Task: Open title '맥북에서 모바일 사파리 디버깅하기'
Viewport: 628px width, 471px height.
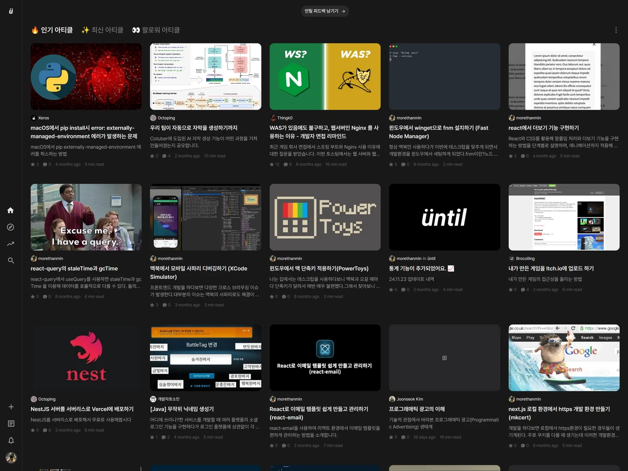Action: point(199,273)
